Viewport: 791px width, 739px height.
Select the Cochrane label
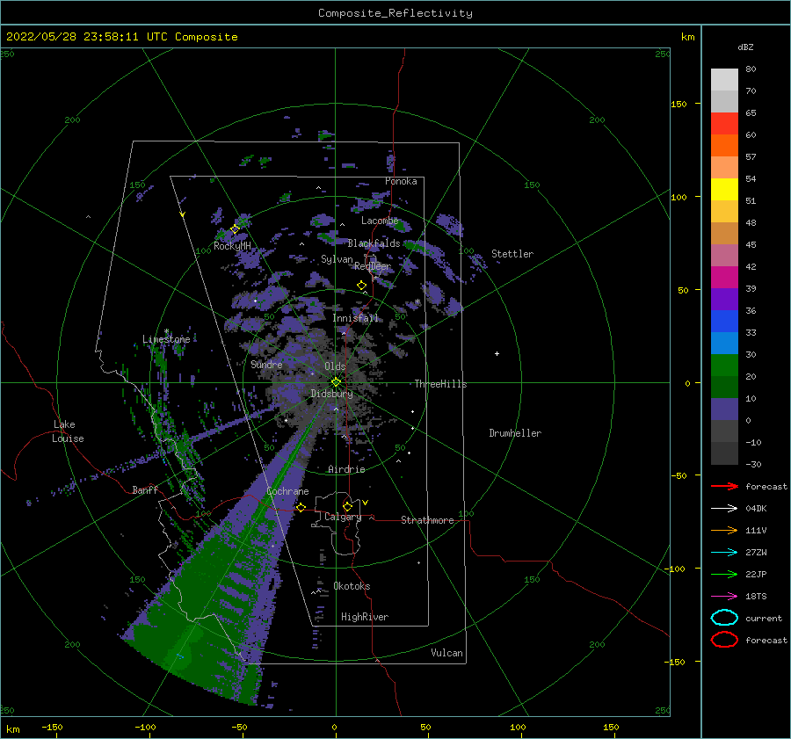click(287, 491)
